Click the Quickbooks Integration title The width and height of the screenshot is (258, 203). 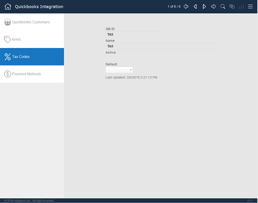(x=39, y=6)
